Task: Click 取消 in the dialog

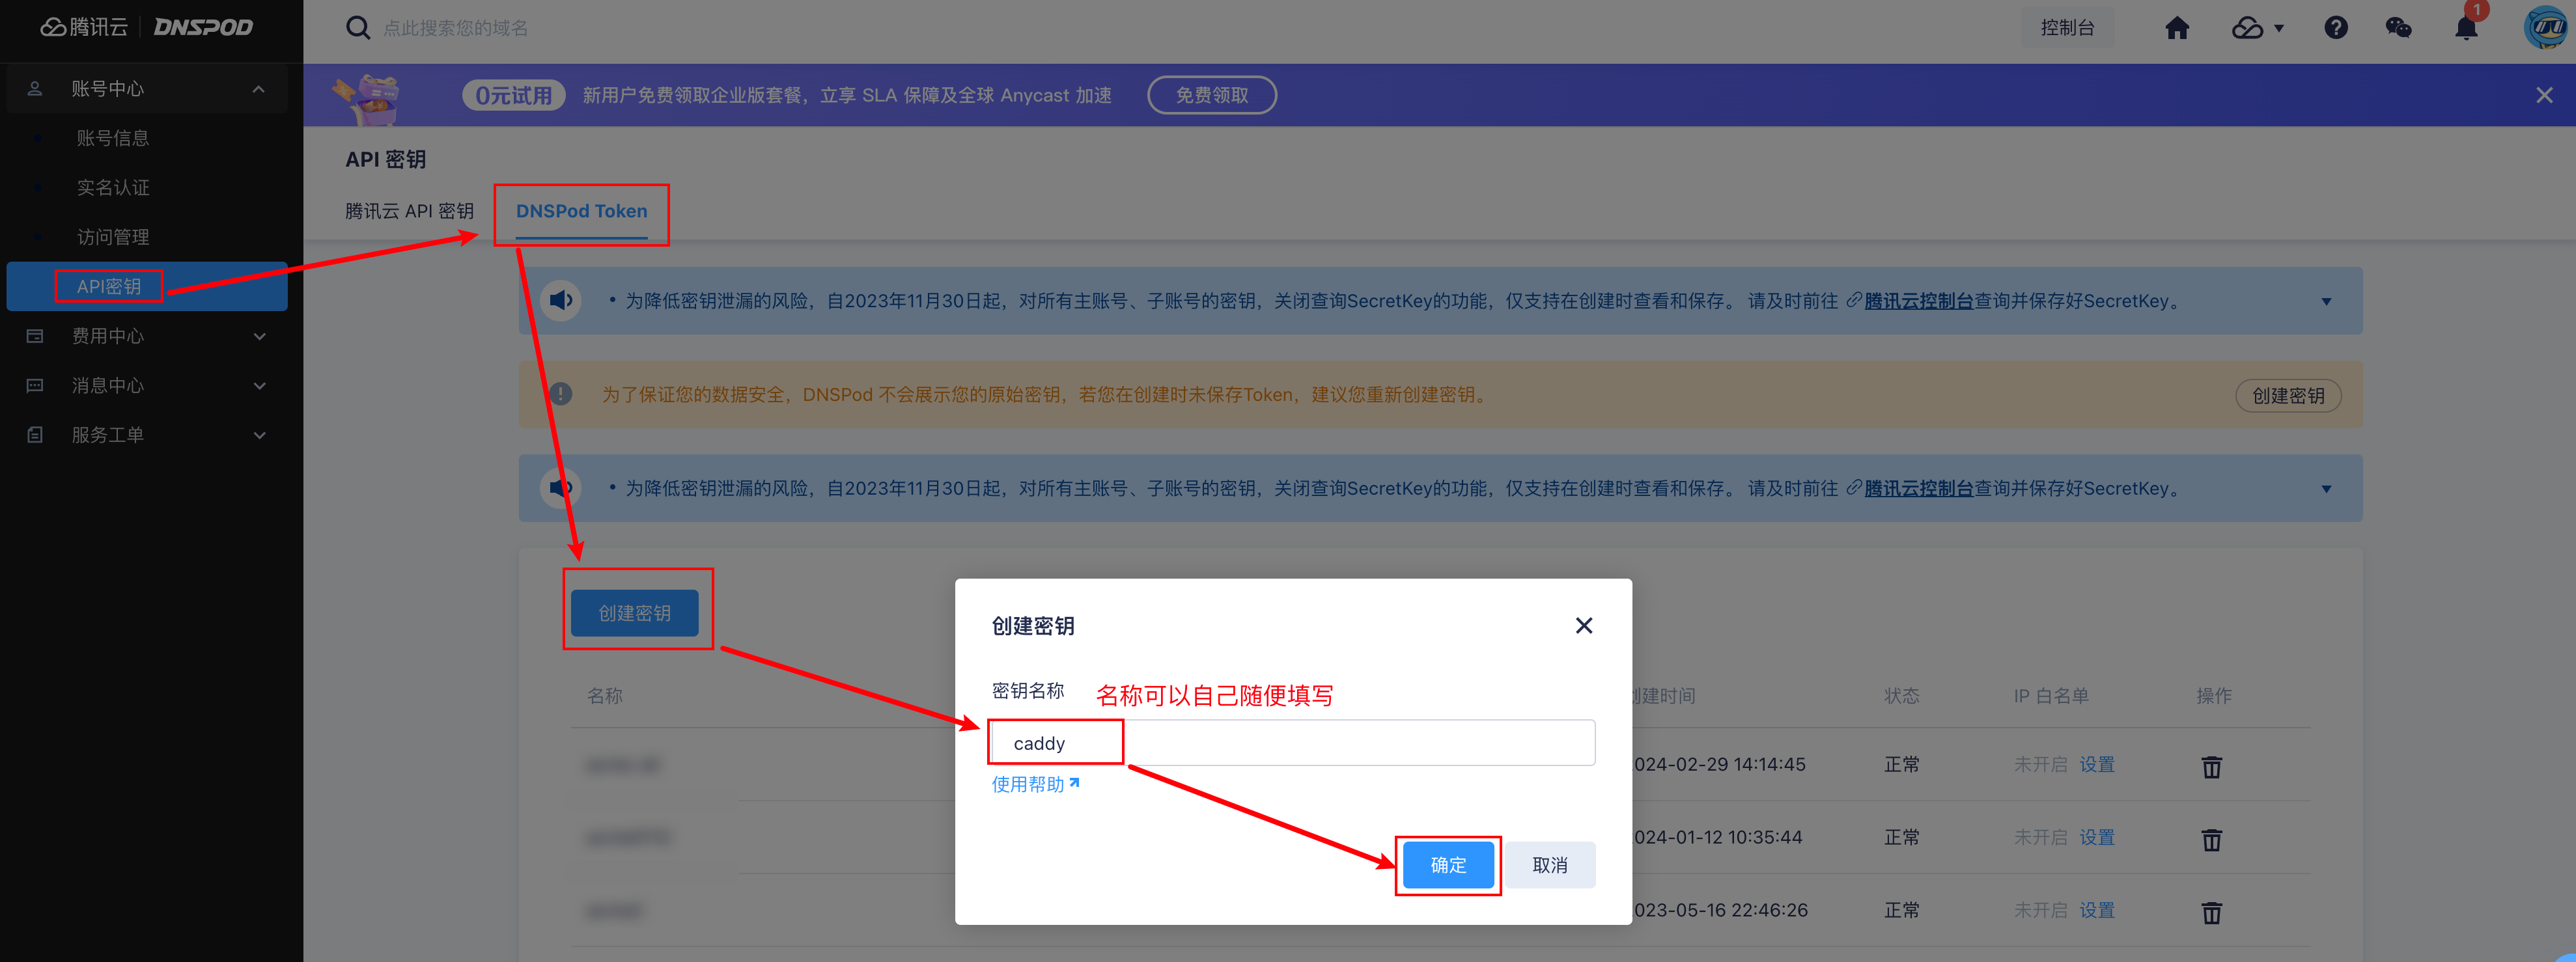Action: (x=1550, y=865)
